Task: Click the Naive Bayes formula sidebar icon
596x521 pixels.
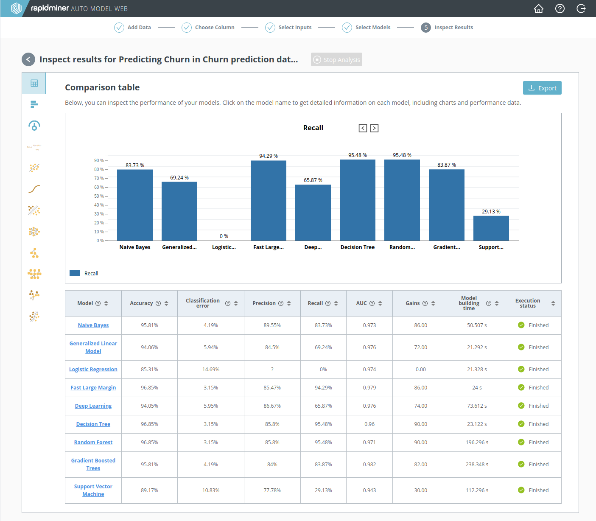Action: point(34,147)
